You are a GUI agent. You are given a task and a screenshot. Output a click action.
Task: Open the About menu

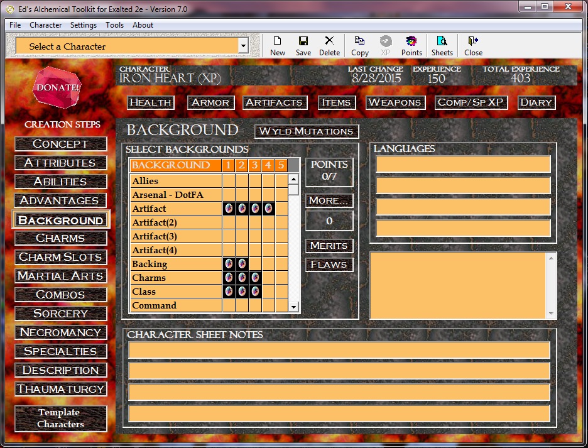143,25
